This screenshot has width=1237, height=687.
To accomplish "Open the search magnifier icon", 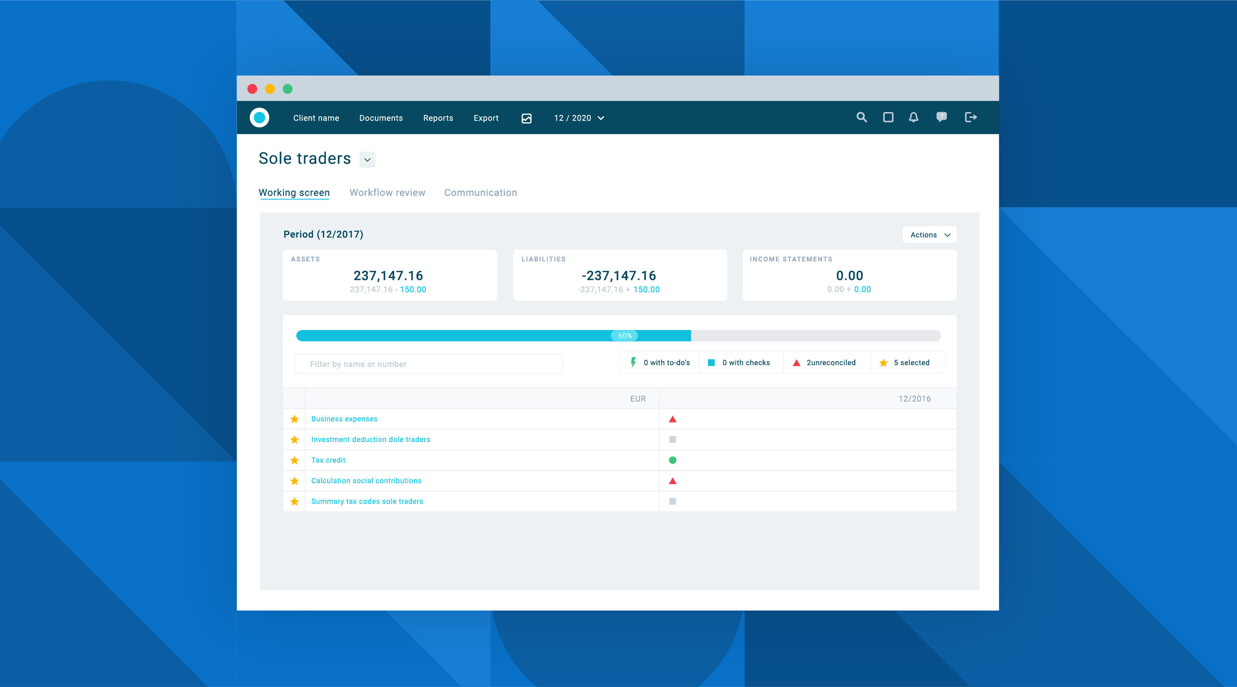I will pyautogui.click(x=861, y=117).
